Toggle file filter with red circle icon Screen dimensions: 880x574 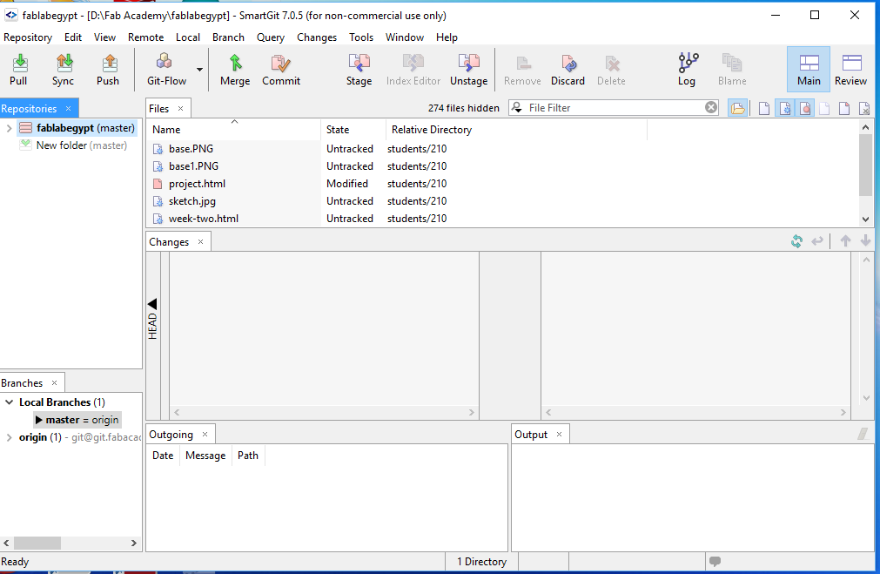[x=805, y=108]
